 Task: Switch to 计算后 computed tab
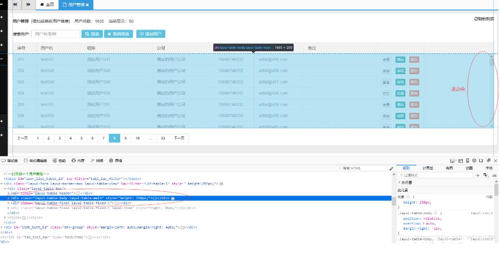[427, 168]
